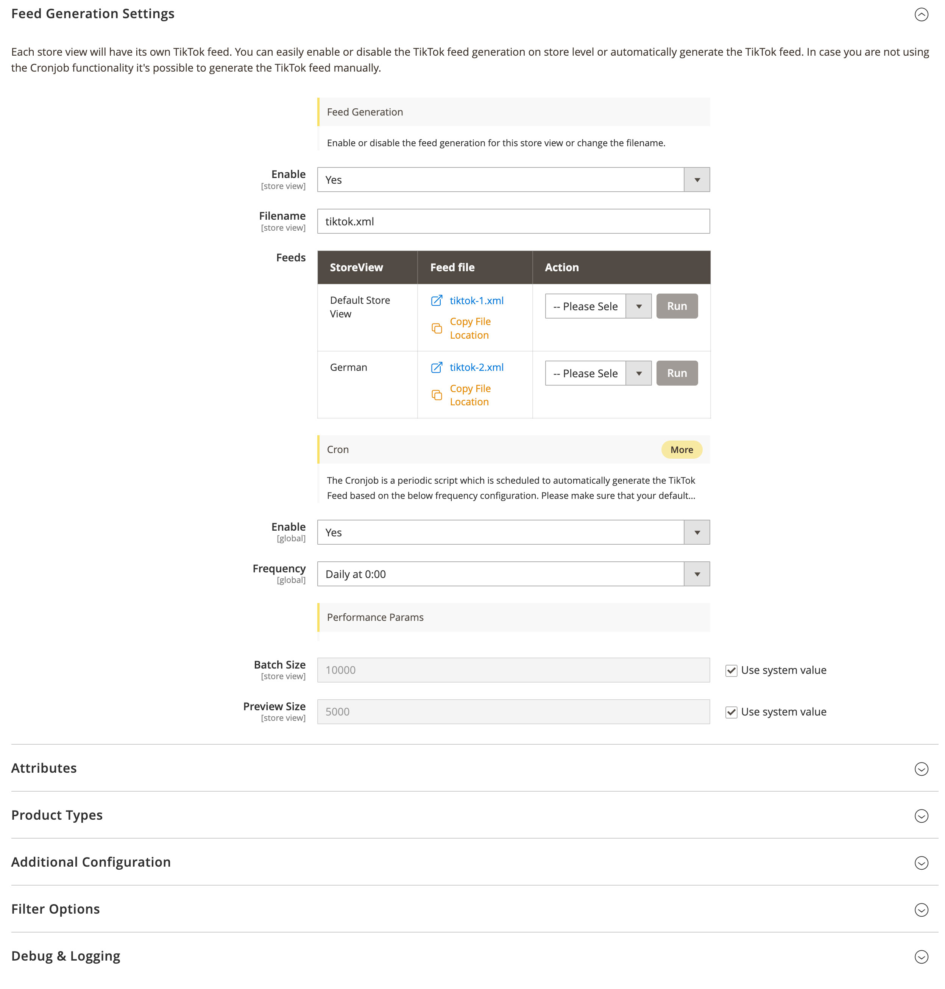Viewport: 945px width, 989px height.
Task: Collapse Feed Generation Settings with chevron icon
Action: tap(921, 15)
